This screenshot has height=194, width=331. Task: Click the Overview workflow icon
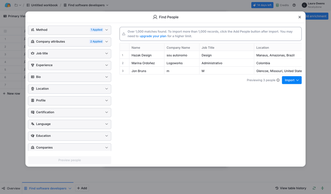[3, 188]
